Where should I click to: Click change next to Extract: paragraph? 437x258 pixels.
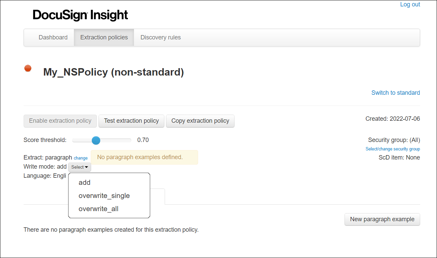point(81,158)
